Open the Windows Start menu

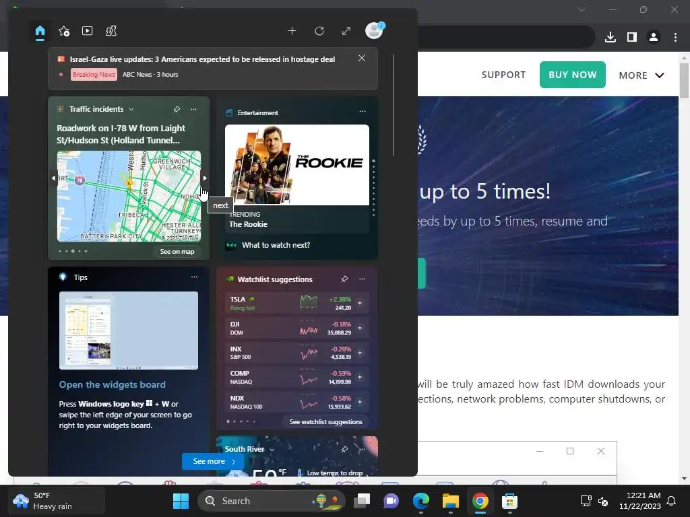[181, 501]
